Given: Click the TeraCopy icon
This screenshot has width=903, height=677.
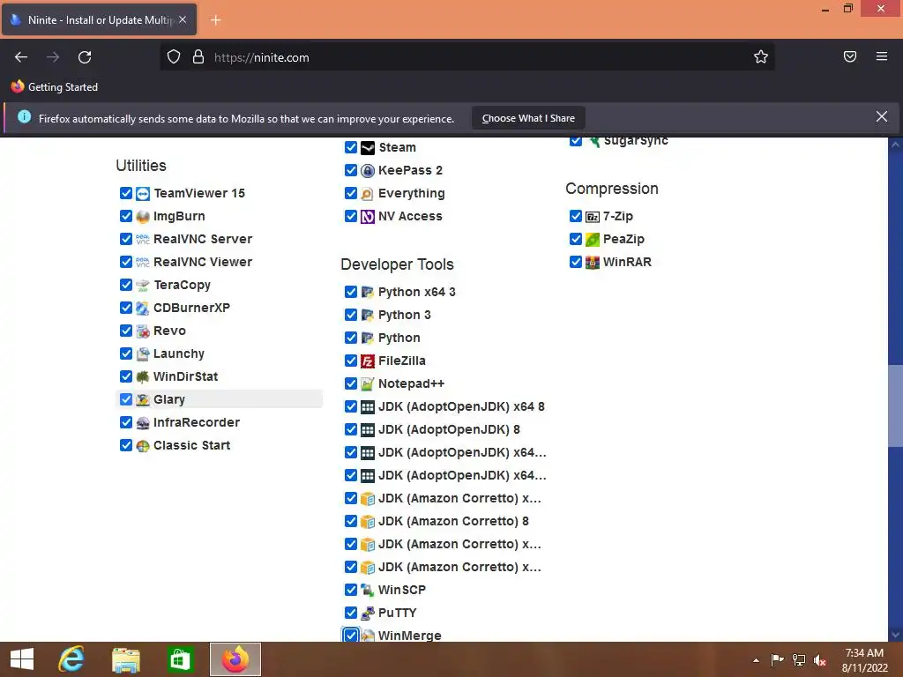Looking at the screenshot, I should coord(142,285).
